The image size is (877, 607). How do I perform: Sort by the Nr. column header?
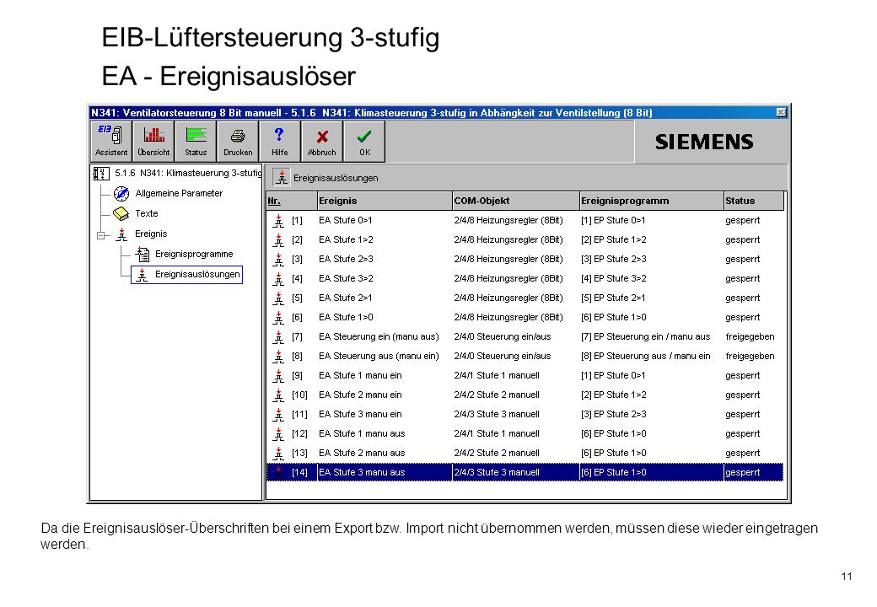tap(292, 201)
